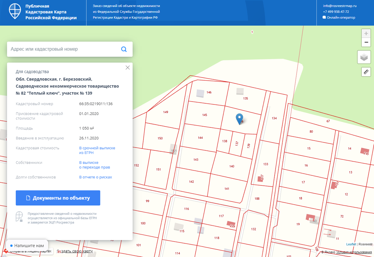This screenshot has height=257, width=374.
Task: Click the search magnifier icon
Action: (x=124, y=49)
